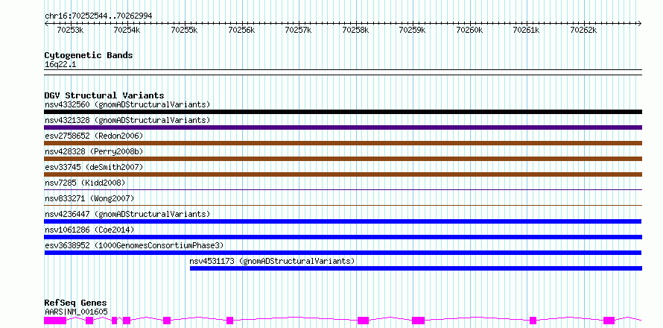
Task: Open variant label nsv4531173 (gnomADStructuralVariants)
Action: (x=272, y=261)
